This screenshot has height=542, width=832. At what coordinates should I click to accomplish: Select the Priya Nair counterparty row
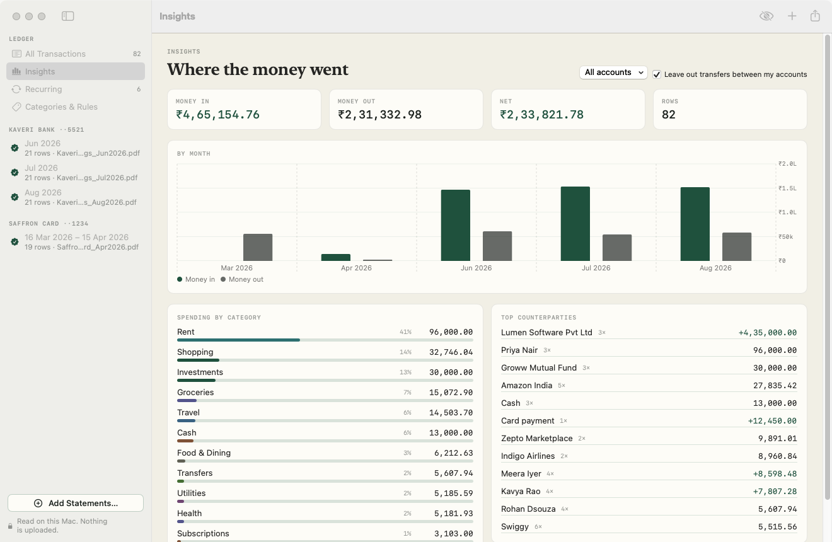[649, 350]
